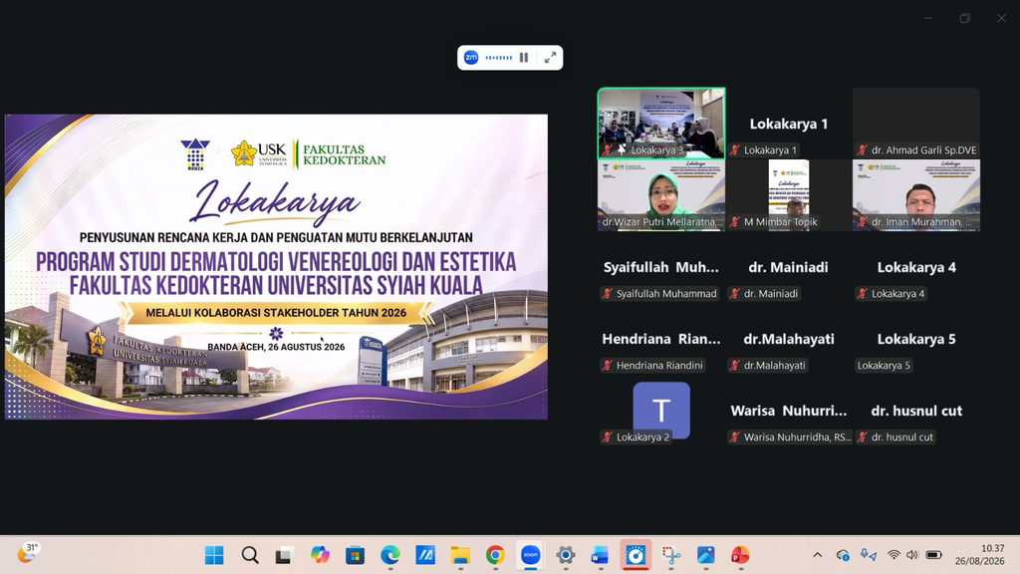
Task: Open Windows Settings gear in taskbar
Action: click(566, 555)
